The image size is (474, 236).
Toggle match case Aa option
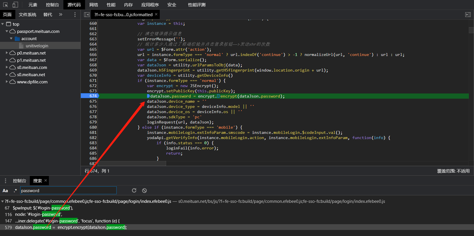click(5, 190)
